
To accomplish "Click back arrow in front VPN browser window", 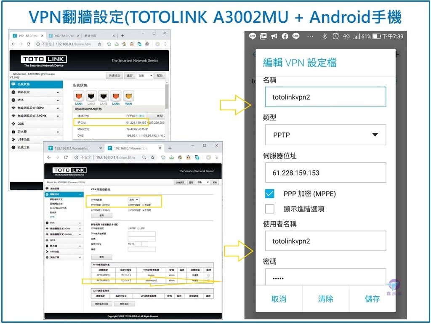I will (49, 157).
